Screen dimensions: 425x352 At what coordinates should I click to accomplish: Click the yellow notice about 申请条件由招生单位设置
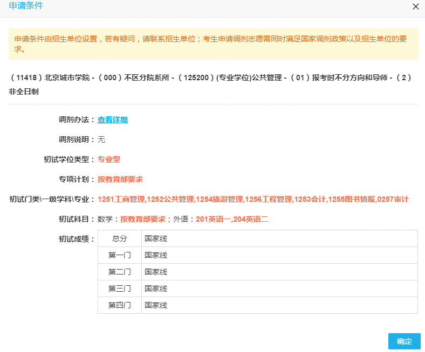pyautogui.click(x=214, y=44)
